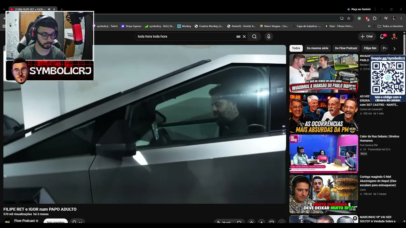406x228 pixels.
Task: Open the Muito Perigoso e Deve Deixar Muito Rico thumbnail
Action: click(x=324, y=194)
